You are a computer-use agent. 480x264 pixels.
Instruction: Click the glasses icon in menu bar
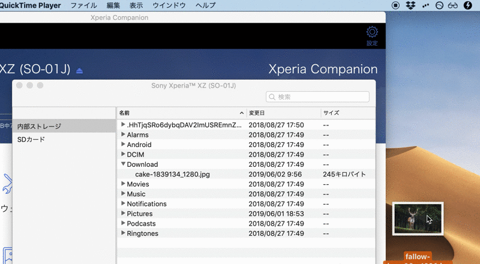coord(454,5)
